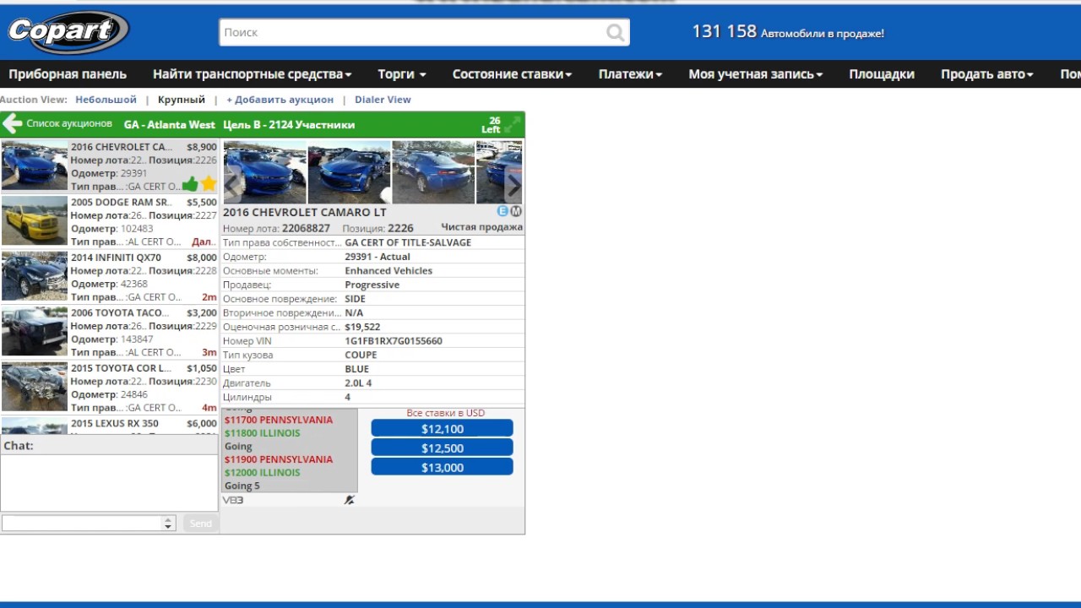Click the GA CERT OF TITLE-SALVAGE value
1081x608 pixels.
point(408,242)
